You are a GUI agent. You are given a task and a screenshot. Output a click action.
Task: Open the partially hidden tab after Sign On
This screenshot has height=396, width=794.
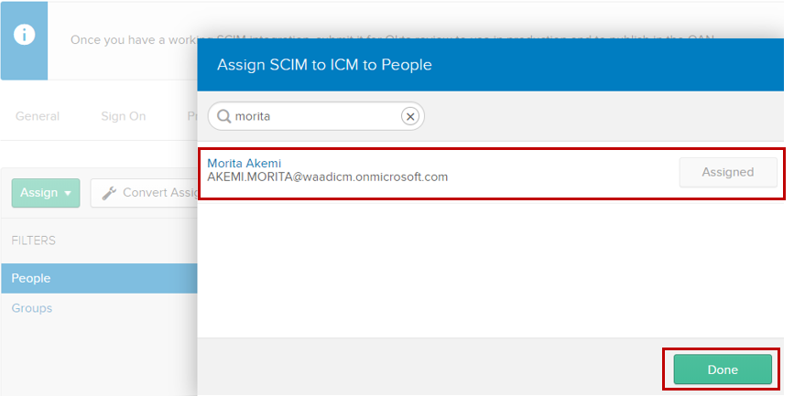tap(191, 116)
